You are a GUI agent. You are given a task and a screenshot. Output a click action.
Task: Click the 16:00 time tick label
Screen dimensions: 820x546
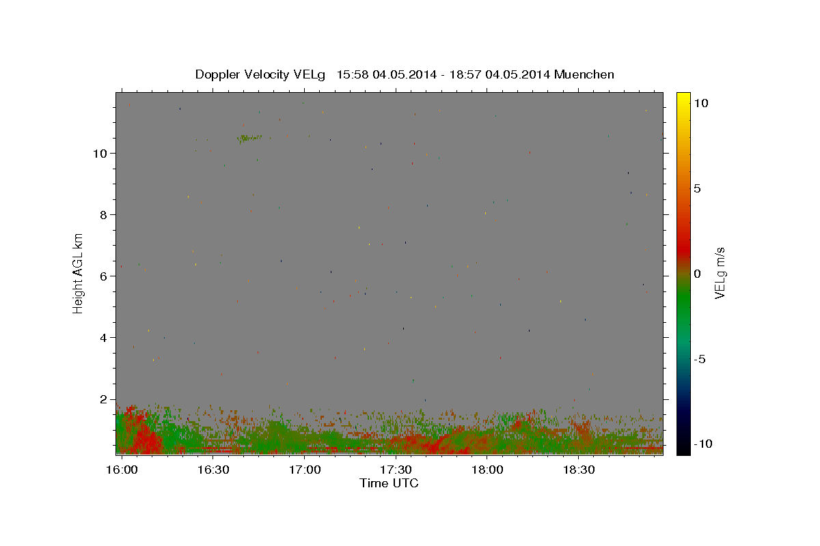pos(122,470)
